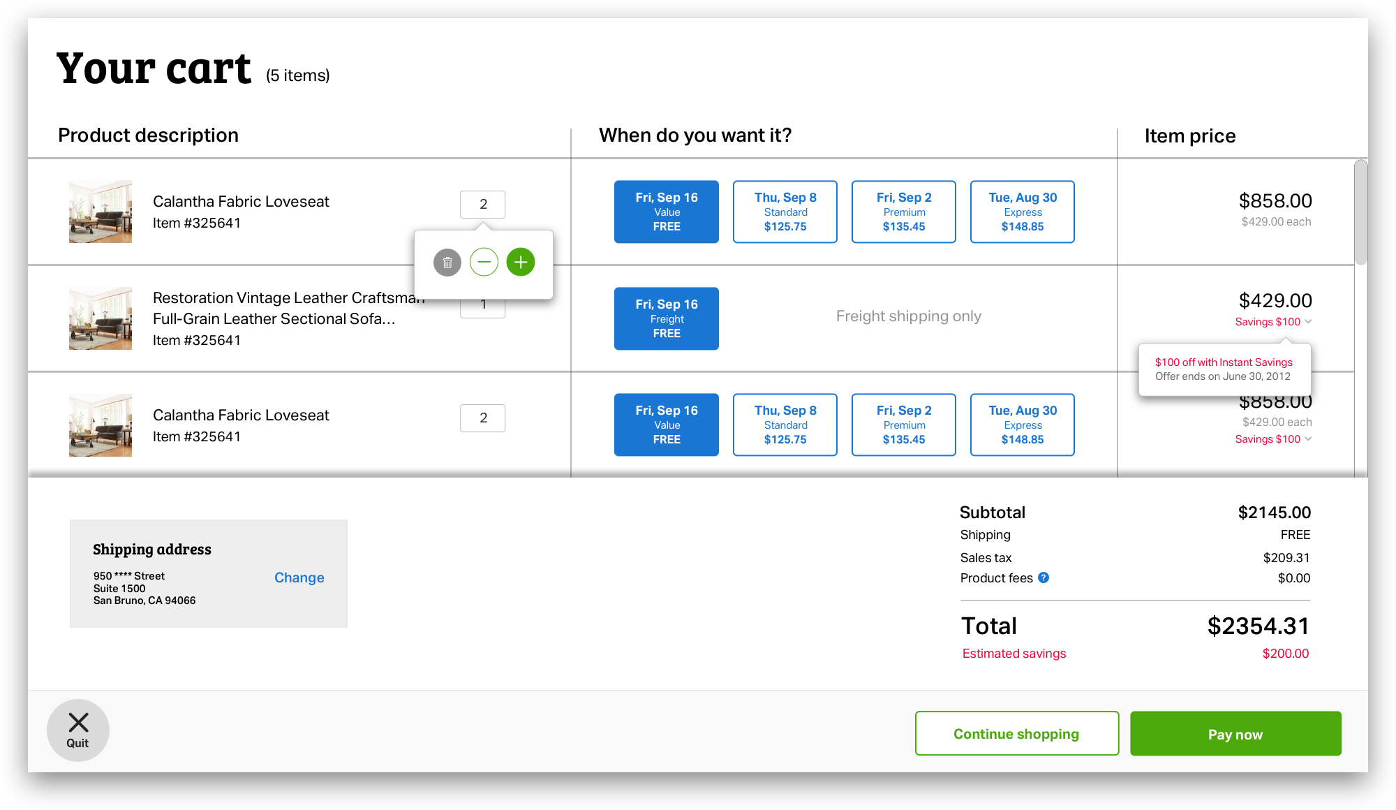Select Thu, Sep 8 Standard shipping for first item
Image resolution: width=1396 pixels, height=810 pixels.
coord(785,212)
